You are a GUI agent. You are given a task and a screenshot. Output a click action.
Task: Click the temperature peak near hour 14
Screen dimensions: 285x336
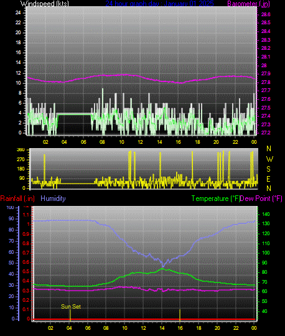click(x=162, y=269)
